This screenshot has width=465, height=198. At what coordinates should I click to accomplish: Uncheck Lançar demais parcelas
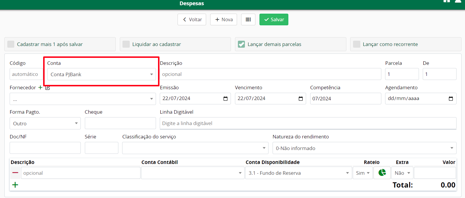tap(241, 44)
